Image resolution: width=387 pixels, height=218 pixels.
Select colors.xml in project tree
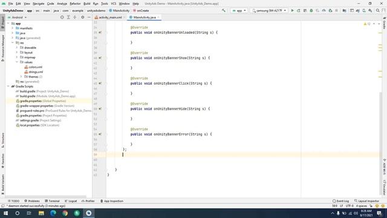click(x=36, y=67)
